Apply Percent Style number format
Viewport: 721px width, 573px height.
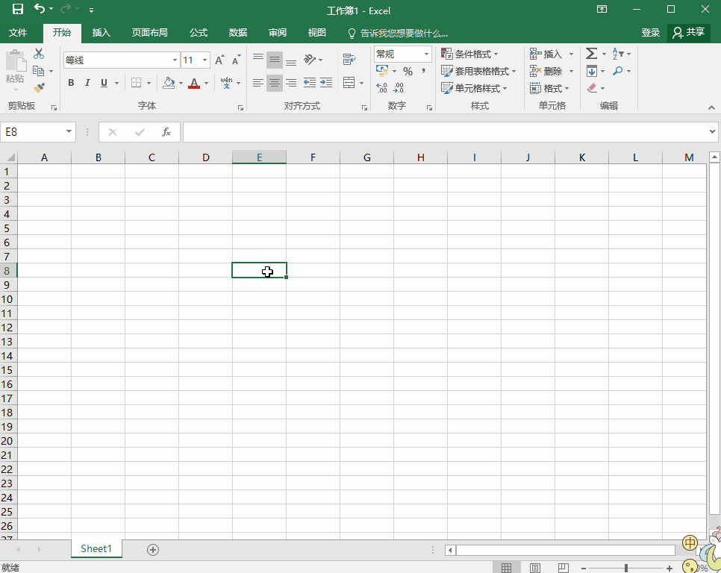tap(408, 72)
